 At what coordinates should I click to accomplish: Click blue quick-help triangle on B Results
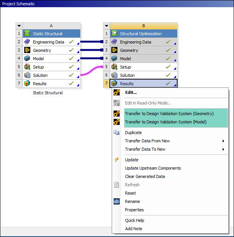tap(175, 85)
